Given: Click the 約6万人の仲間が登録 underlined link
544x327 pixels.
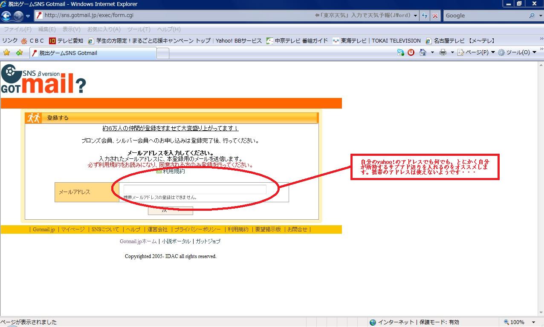Looking at the screenshot, I should coord(171,128).
